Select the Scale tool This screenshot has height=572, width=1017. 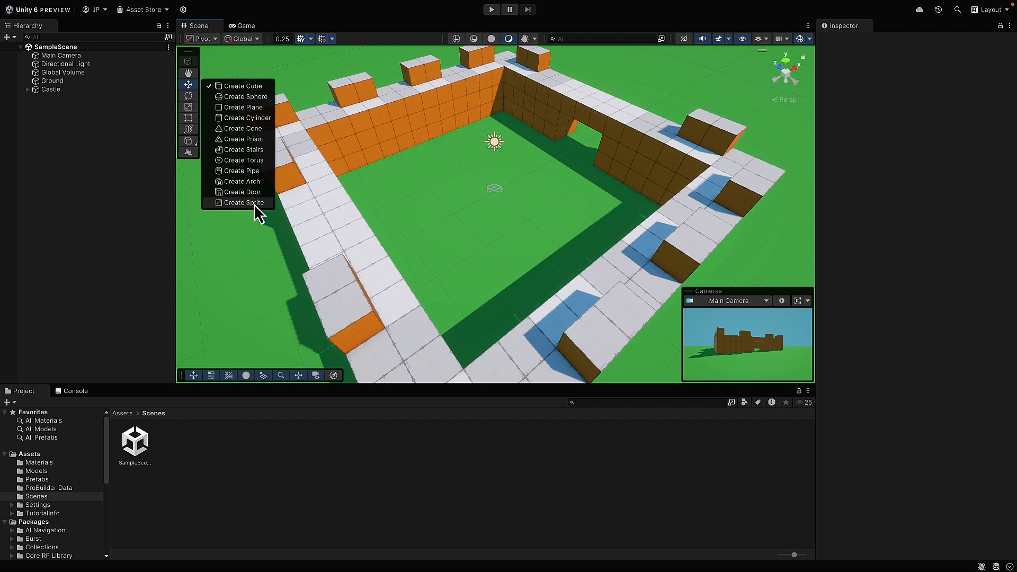(x=188, y=107)
